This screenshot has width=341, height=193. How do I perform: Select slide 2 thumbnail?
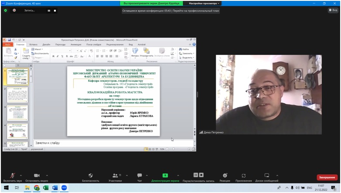click(x=17, y=95)
